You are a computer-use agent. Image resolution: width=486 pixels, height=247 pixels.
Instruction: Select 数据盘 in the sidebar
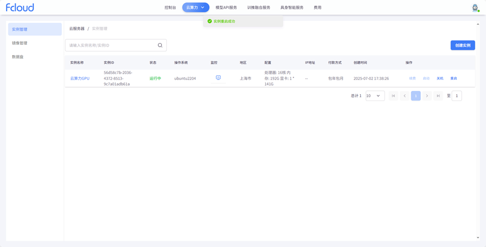click(x=18, y=57)
